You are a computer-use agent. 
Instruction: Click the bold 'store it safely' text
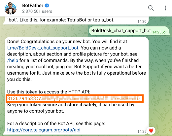[82, 105]
